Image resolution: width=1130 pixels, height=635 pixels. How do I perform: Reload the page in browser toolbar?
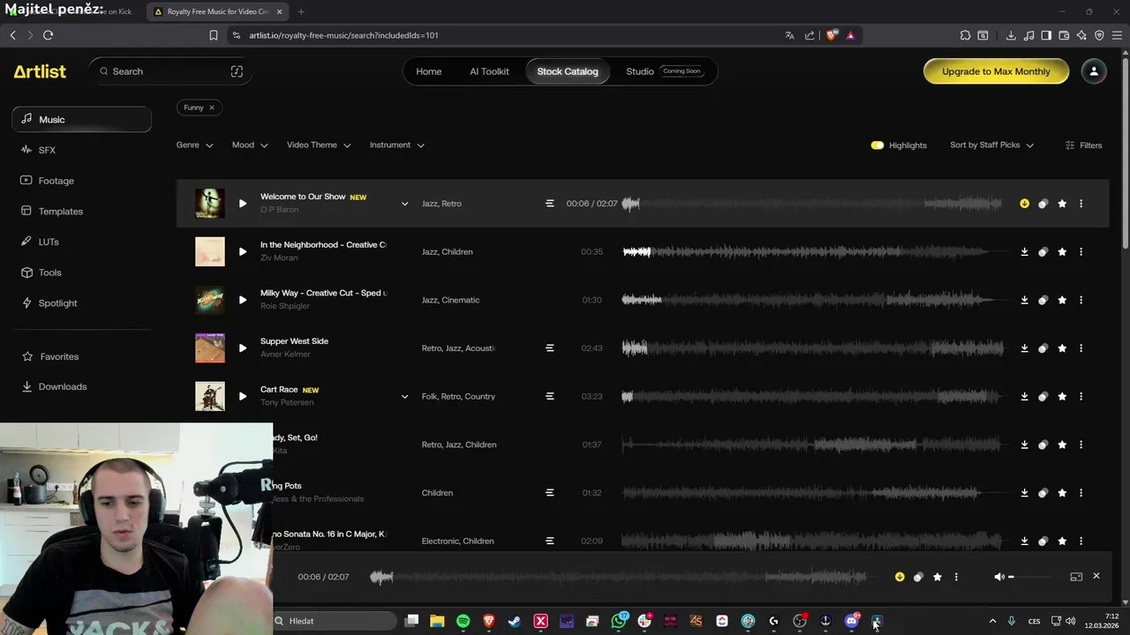click(x=48, y=35)
